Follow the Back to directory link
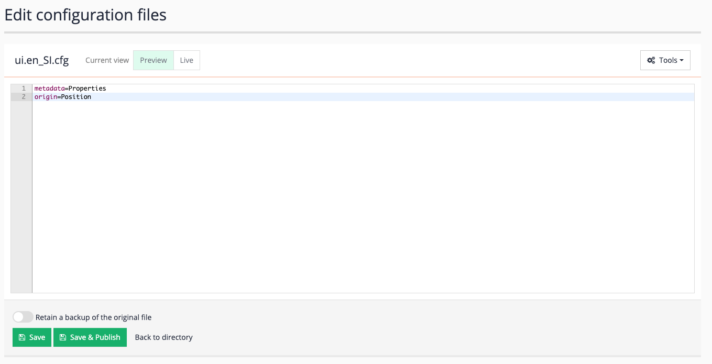This screenshot has height=364, width=712. click(164, 337)
